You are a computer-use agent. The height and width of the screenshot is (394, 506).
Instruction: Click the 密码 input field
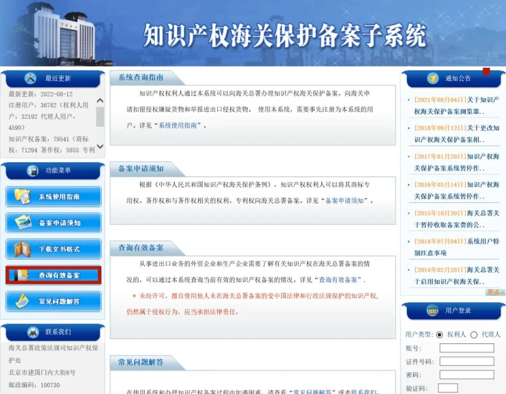click(467, 375)
